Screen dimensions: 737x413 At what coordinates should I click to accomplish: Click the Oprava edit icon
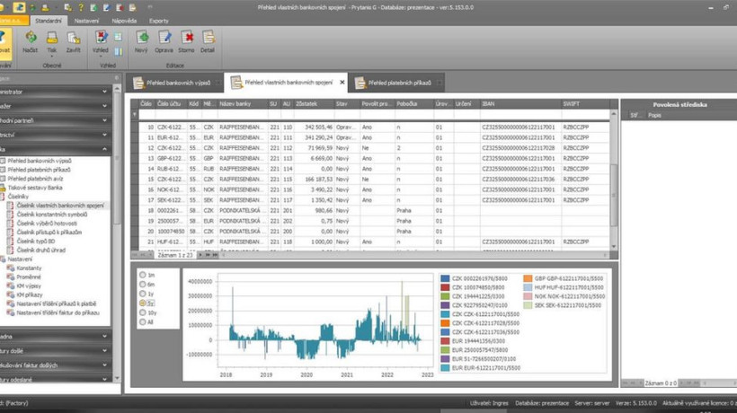point(164,38)
